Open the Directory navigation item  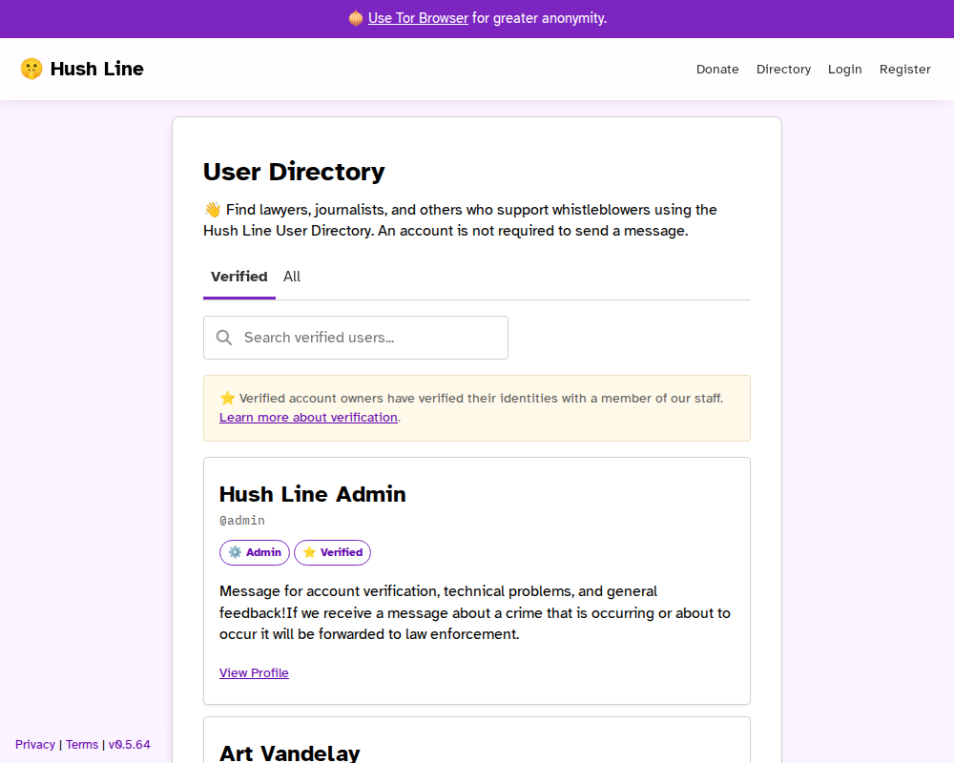click(x=783, y=69)
